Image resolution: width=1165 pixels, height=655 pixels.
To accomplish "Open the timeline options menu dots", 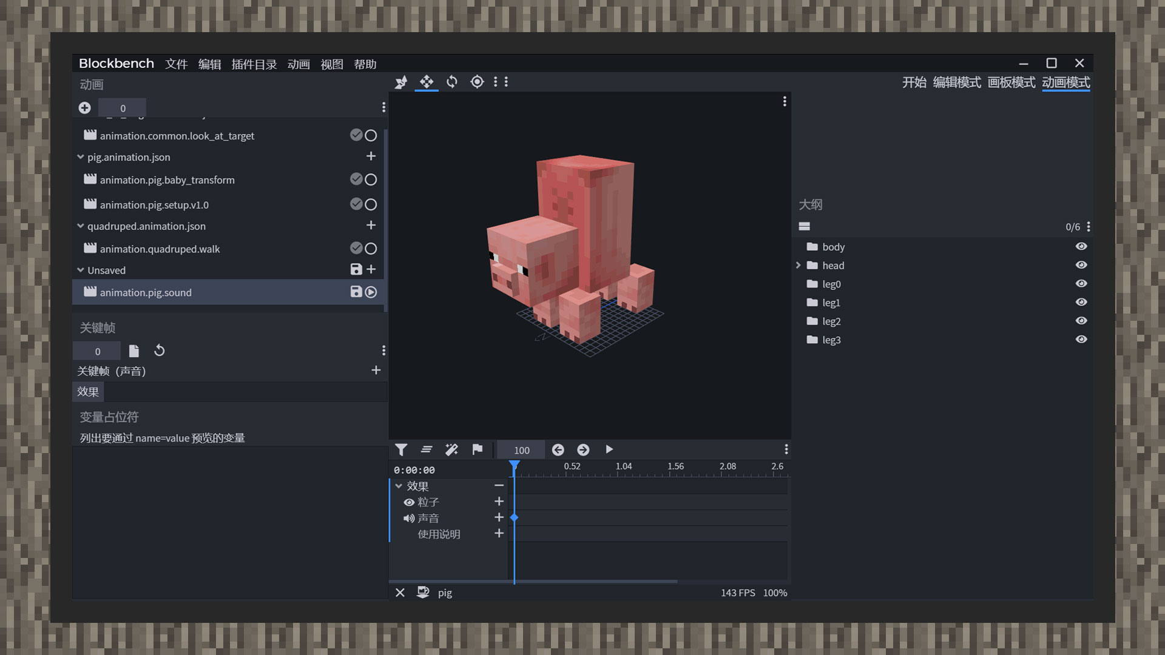I will click(786, 449).
